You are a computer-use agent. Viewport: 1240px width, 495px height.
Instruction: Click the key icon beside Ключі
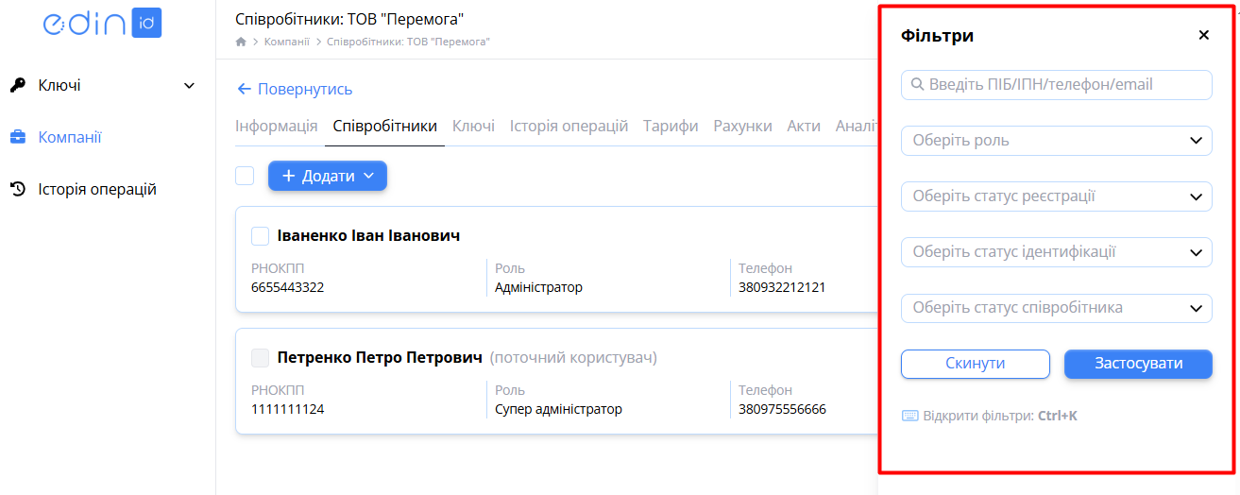tap(18, 85)
